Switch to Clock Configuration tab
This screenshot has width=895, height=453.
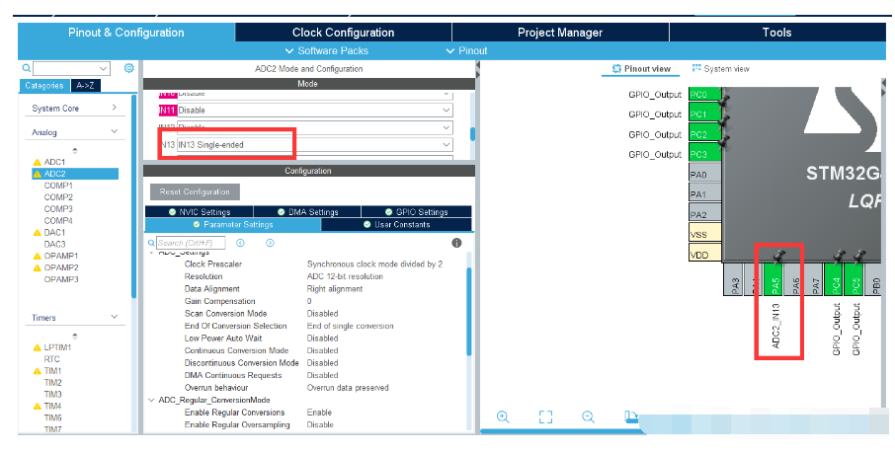click(343, 33)
